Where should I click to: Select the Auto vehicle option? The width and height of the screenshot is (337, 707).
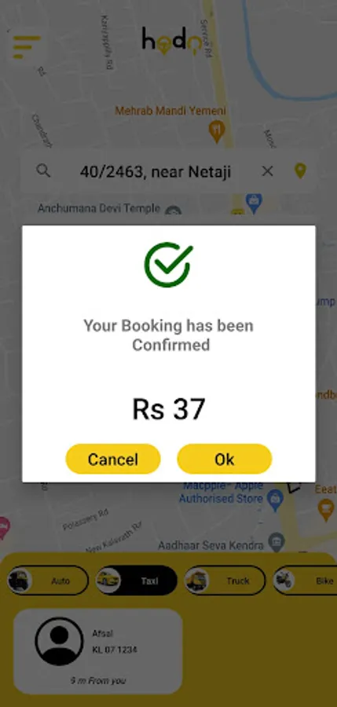tap(47, 581)
